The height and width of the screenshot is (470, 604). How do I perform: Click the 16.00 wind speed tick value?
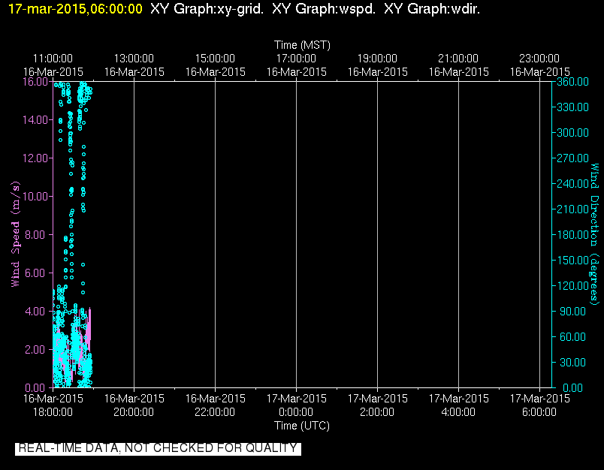coord(35,82)
